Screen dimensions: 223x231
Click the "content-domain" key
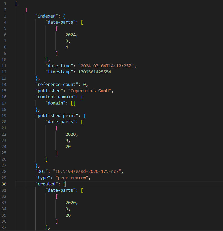point(55,97)
